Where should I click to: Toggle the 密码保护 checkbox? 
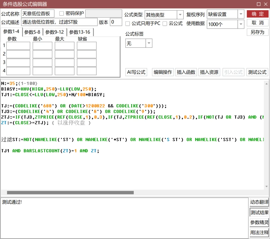(x=62, y=13)
